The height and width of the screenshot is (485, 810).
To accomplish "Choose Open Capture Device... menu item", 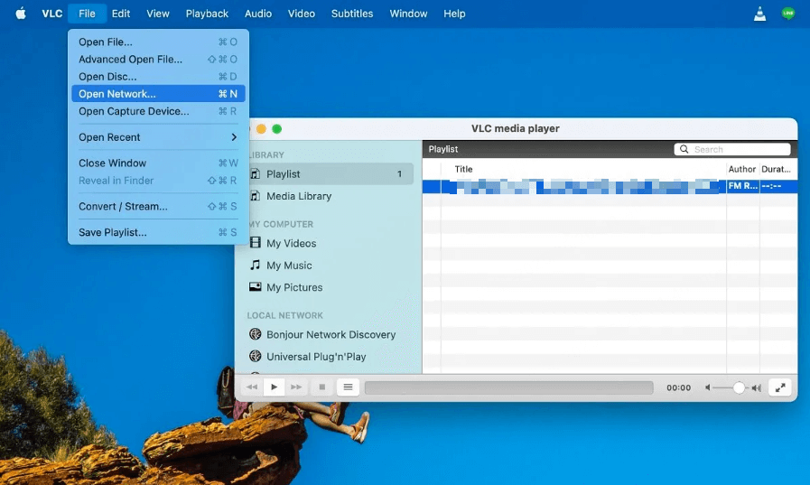I will [158, 111].
